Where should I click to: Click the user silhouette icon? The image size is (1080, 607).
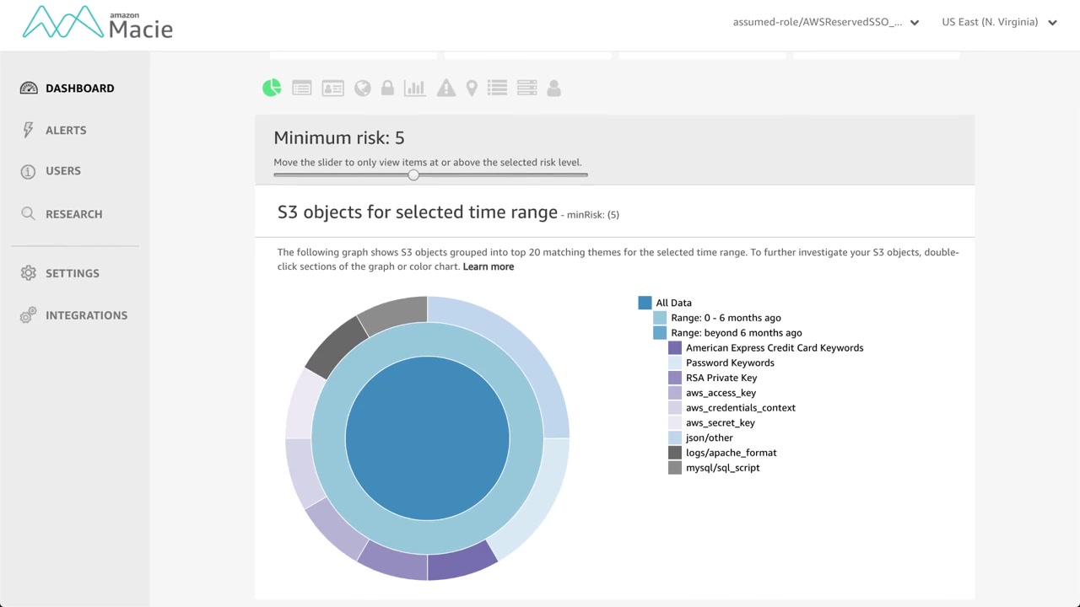point(553,88)
